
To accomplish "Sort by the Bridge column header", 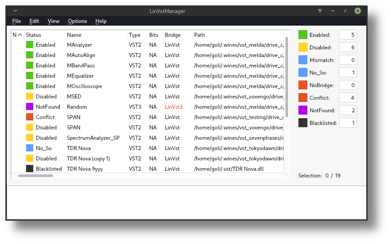I will point(178,35).
